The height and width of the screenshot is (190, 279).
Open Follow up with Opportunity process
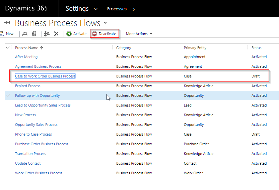coord(38,96)
